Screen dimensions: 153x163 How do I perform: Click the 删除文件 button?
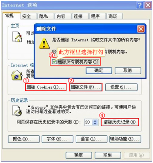pos(86,87)
